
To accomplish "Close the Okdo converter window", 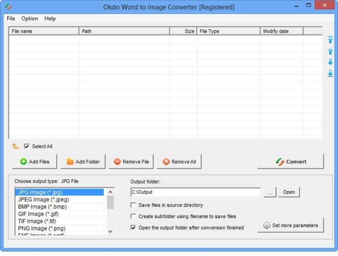I will click(x=325, y=5).
